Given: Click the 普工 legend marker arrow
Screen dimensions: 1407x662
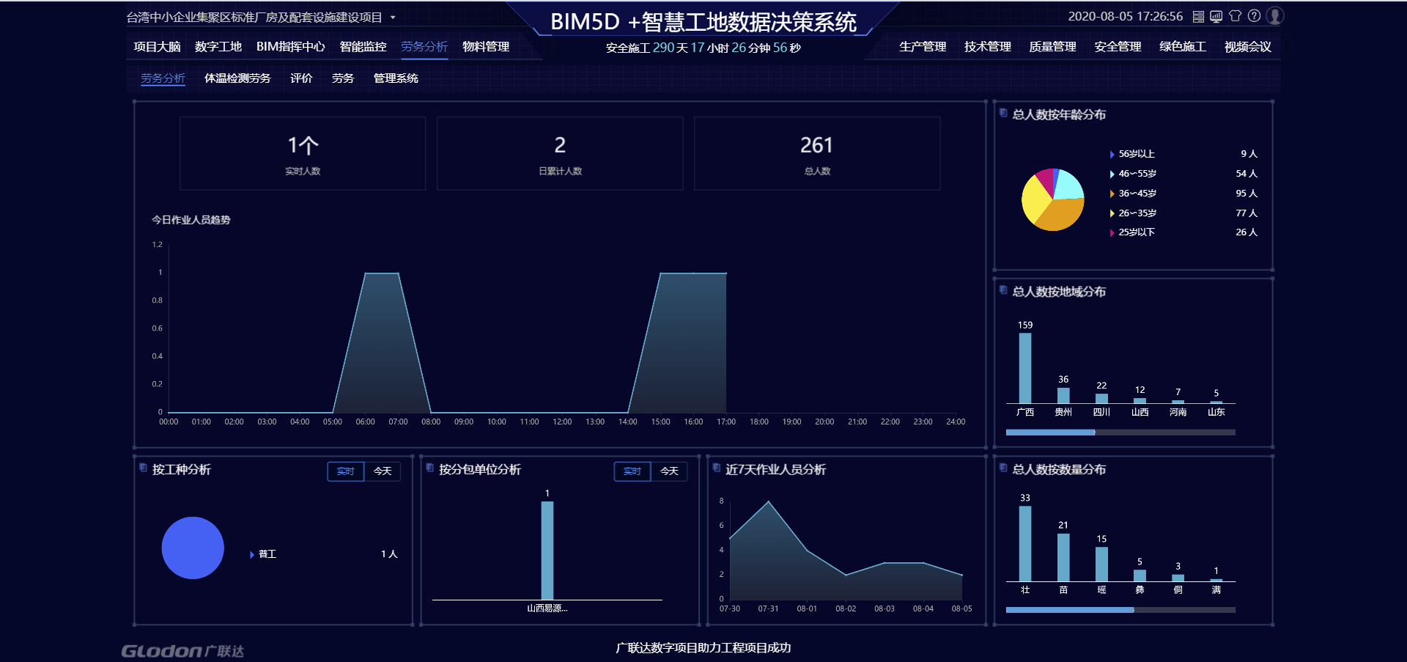Looking at the screenshot, I should (252, 555).
